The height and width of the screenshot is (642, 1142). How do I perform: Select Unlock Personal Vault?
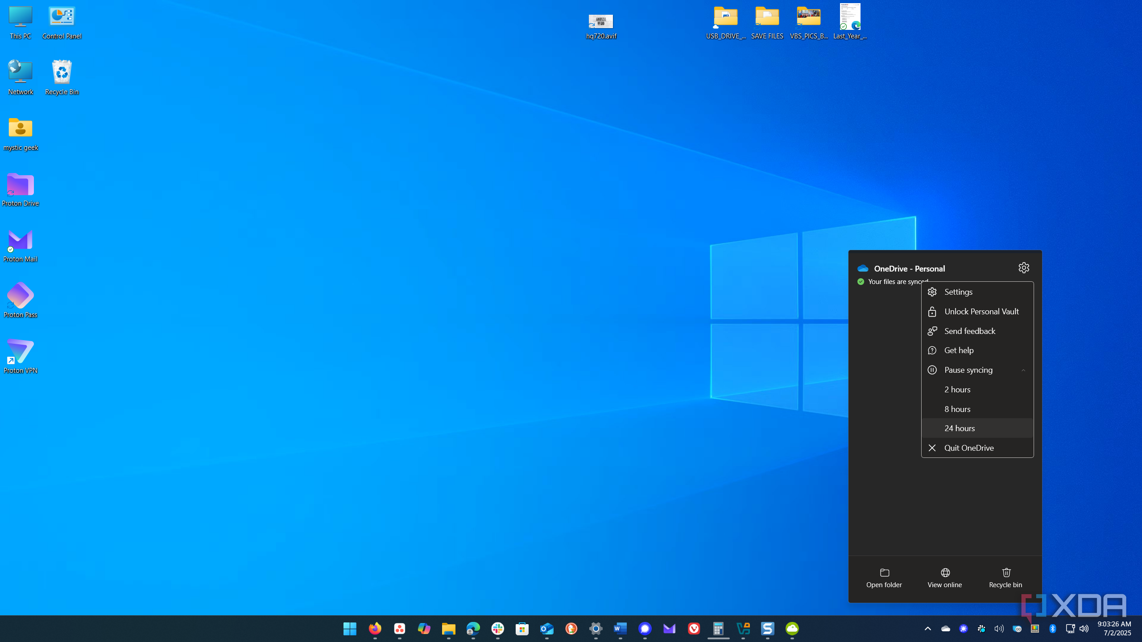(x=977, y=311)
